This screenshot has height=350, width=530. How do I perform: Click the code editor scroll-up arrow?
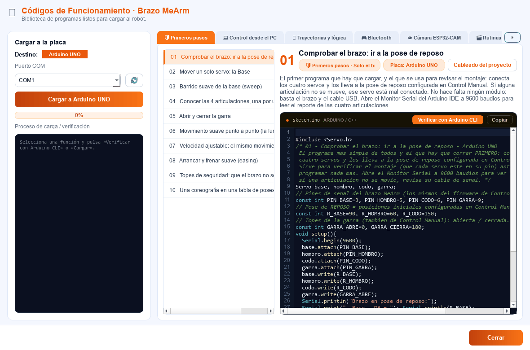click(x=513, y=131)
